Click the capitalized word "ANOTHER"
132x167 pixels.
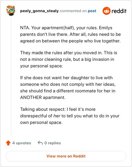click(31, 97)
